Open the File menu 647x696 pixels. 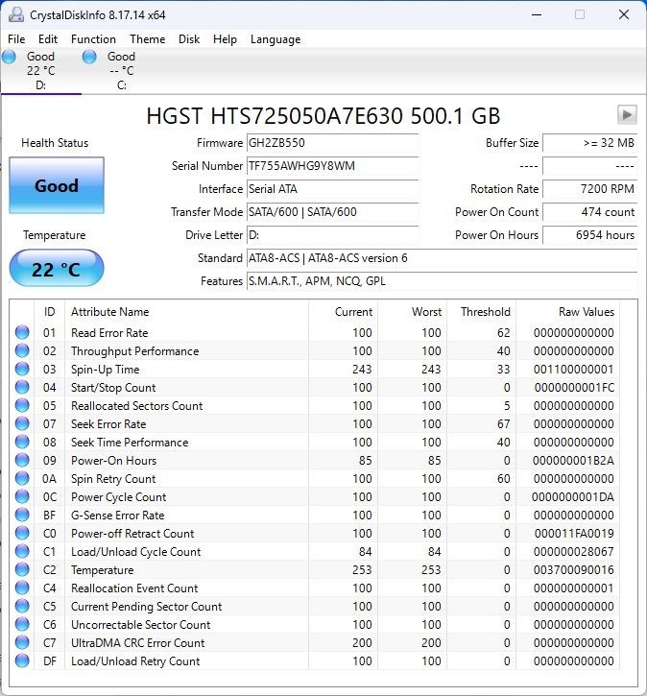[16, 39]
